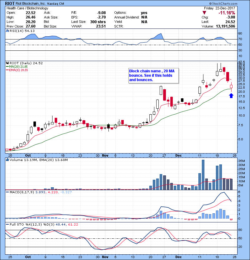The width and height of the screenshot is (250, 260).
Task: Click the Nov label on the bottom axis
Action: tap(105, 257)
